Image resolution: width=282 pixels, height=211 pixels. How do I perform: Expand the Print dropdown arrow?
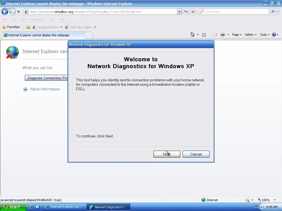(228, 35)
